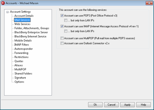Click the MDaemon app icon in title bar

[3, 3]
